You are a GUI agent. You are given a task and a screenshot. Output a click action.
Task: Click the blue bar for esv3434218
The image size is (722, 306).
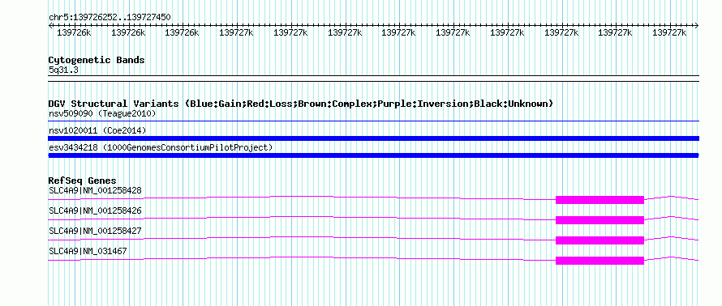[x=373, y=155]
